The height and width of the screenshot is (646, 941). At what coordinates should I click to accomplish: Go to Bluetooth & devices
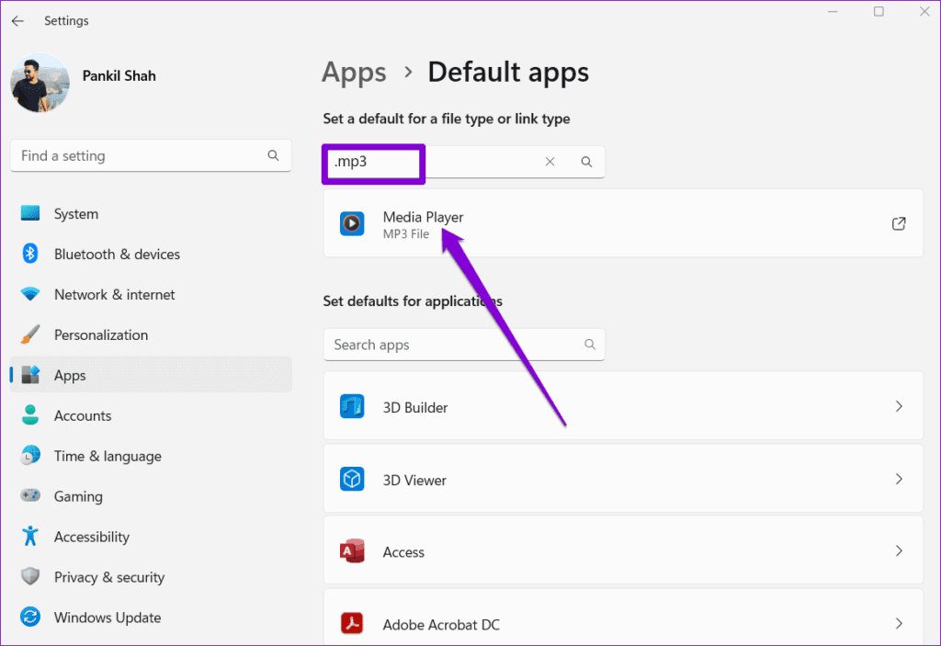click(117, 255)
